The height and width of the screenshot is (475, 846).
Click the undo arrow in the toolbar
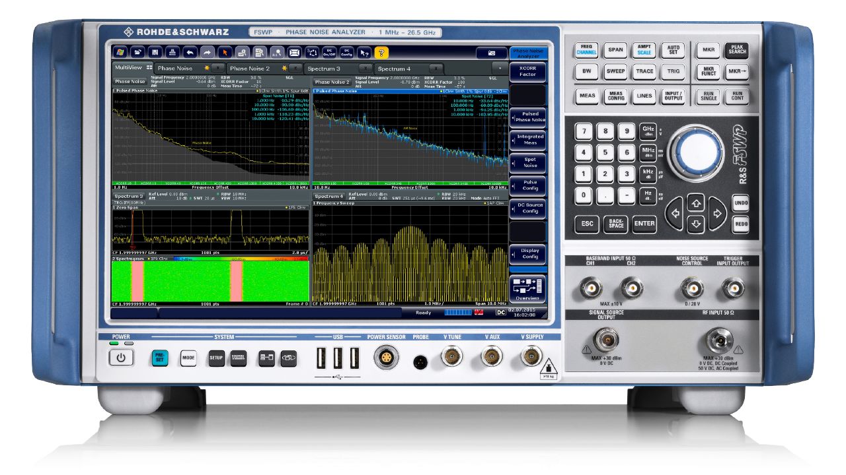click(190, 52)
